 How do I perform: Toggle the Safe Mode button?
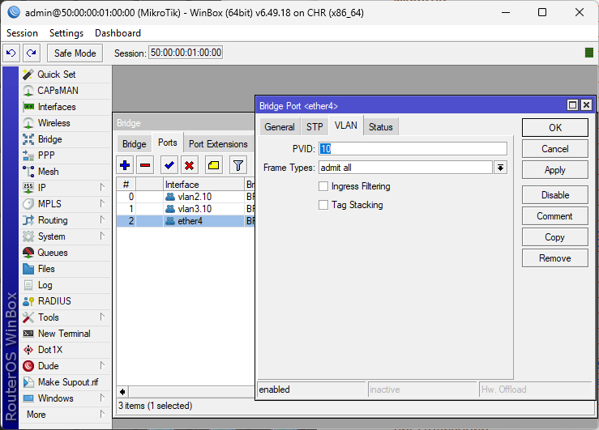coord(75,53)
